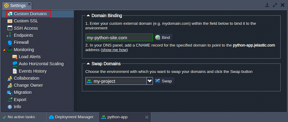Click the Events History document icon
288x122 pixels.
(x=15, y=71)
